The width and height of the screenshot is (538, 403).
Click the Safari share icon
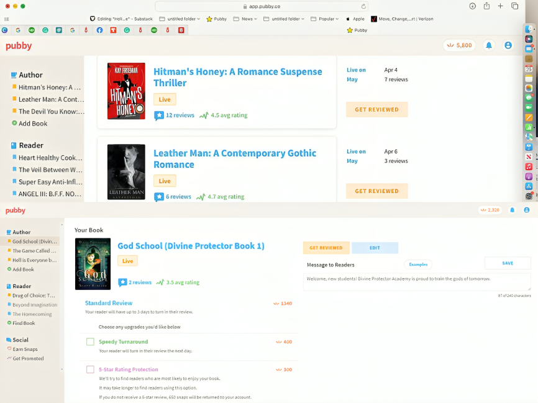click(486, 6)
